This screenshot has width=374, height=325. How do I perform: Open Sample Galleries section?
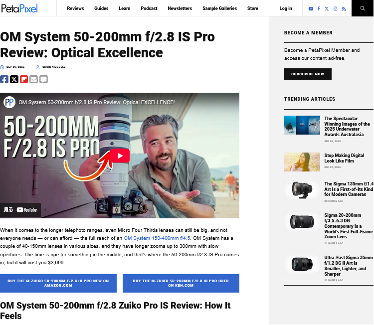(220, 8)
